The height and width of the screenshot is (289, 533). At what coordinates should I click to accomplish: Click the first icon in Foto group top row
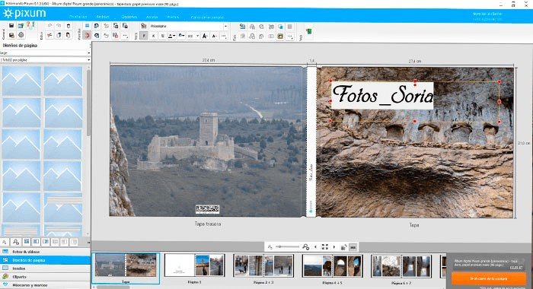click(242, 26)
